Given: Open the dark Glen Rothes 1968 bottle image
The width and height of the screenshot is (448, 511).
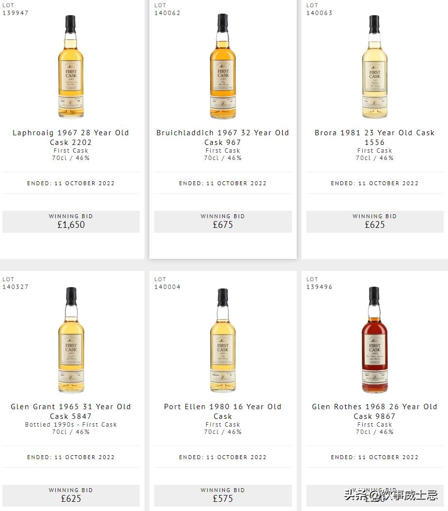Looking at the screenshot, I should (374, 340).
